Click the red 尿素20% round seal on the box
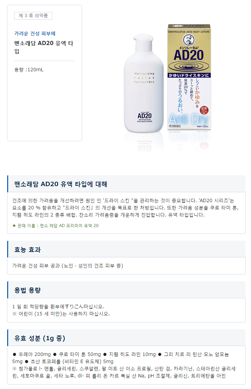This screenshot has width=251, height=389. coord(204,110)
